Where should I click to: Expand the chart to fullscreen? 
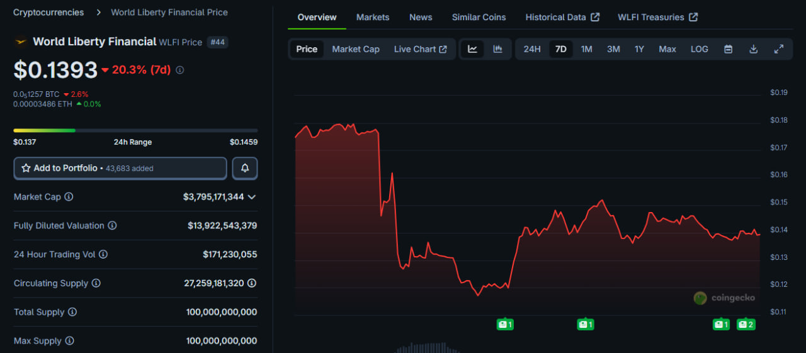779,49
